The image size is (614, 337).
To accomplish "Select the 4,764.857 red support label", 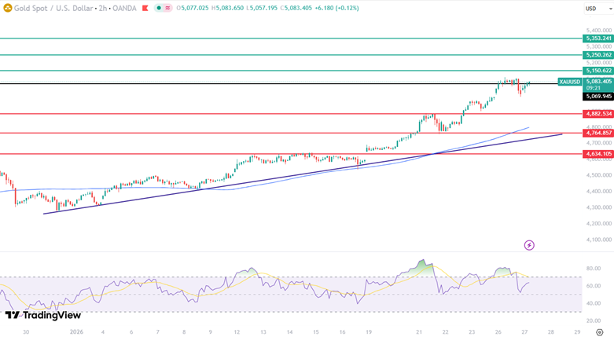I will pyautogui.click(x=597, y=133).
